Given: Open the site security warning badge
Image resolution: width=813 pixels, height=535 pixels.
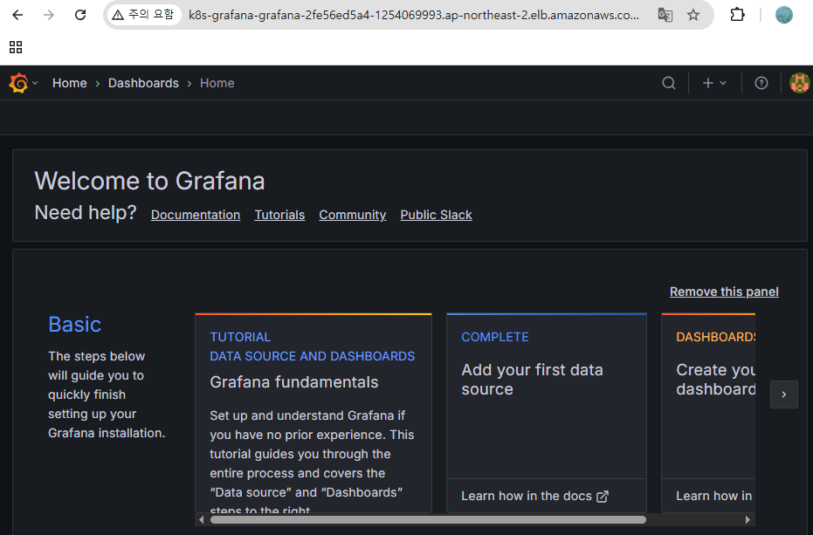Looking at the screenshot, I should point(143,15).
